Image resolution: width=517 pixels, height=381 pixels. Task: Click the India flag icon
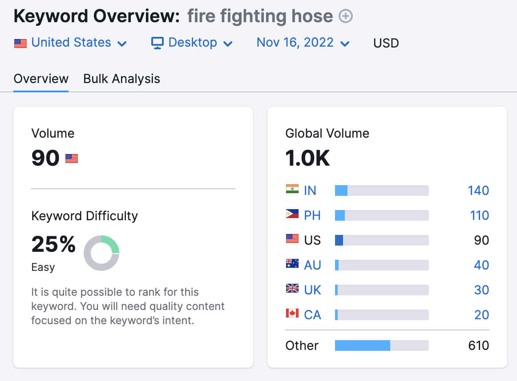(292, 190)
